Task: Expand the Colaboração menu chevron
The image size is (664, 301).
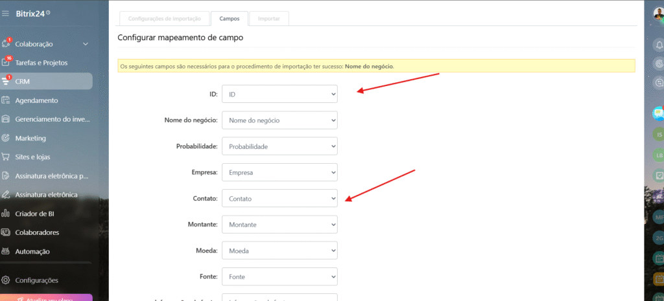Action: coord(86,44)
